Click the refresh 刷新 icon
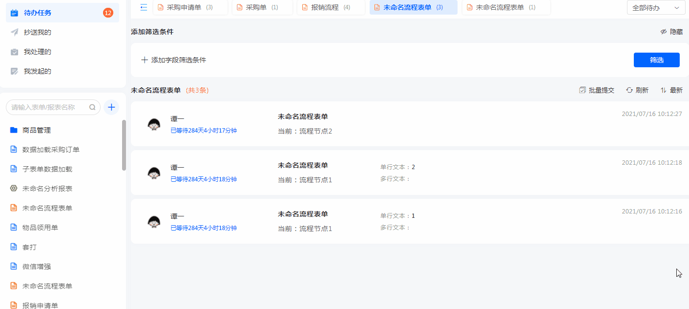689x309 pixels. (x=629, y=90)
